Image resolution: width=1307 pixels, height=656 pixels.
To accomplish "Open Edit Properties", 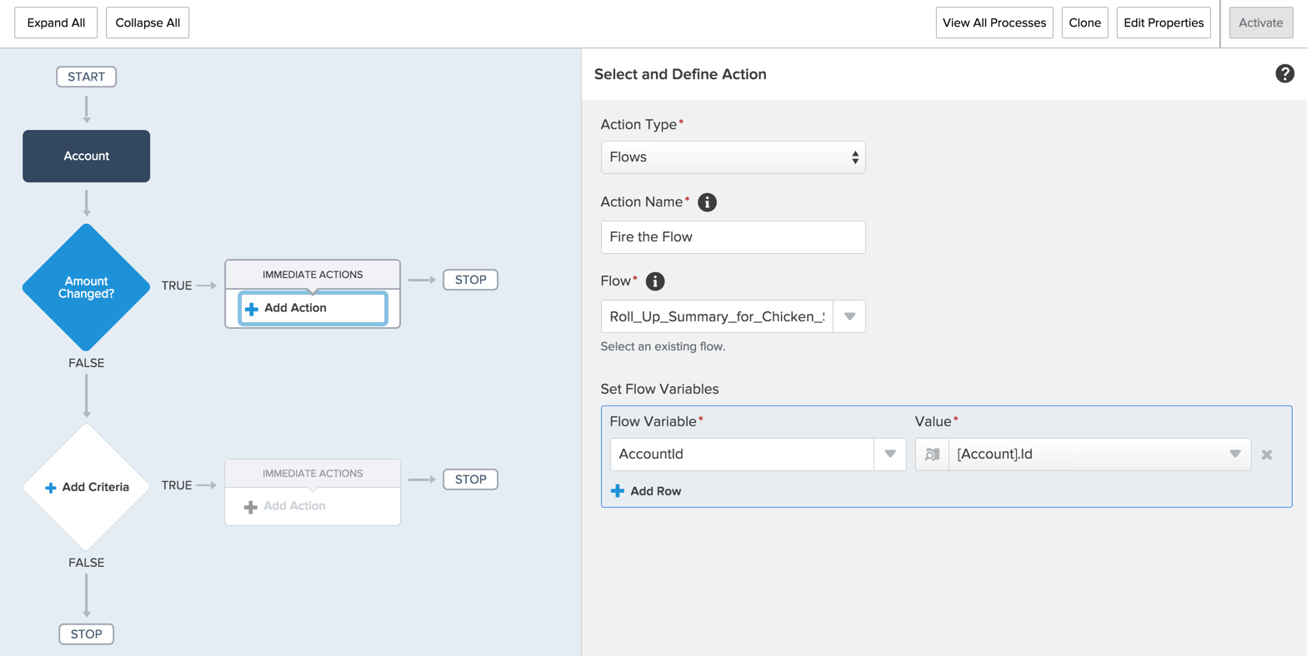I will 1164,23.
